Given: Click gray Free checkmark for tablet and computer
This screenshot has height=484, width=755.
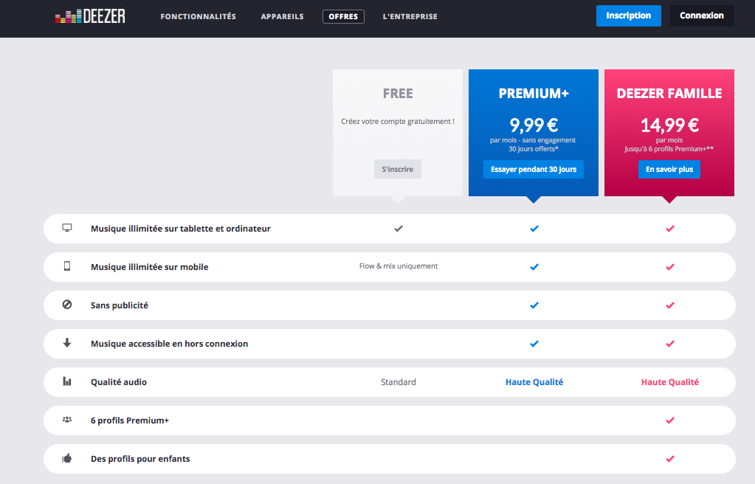Looking at the screenshot, I should point(399,229).
